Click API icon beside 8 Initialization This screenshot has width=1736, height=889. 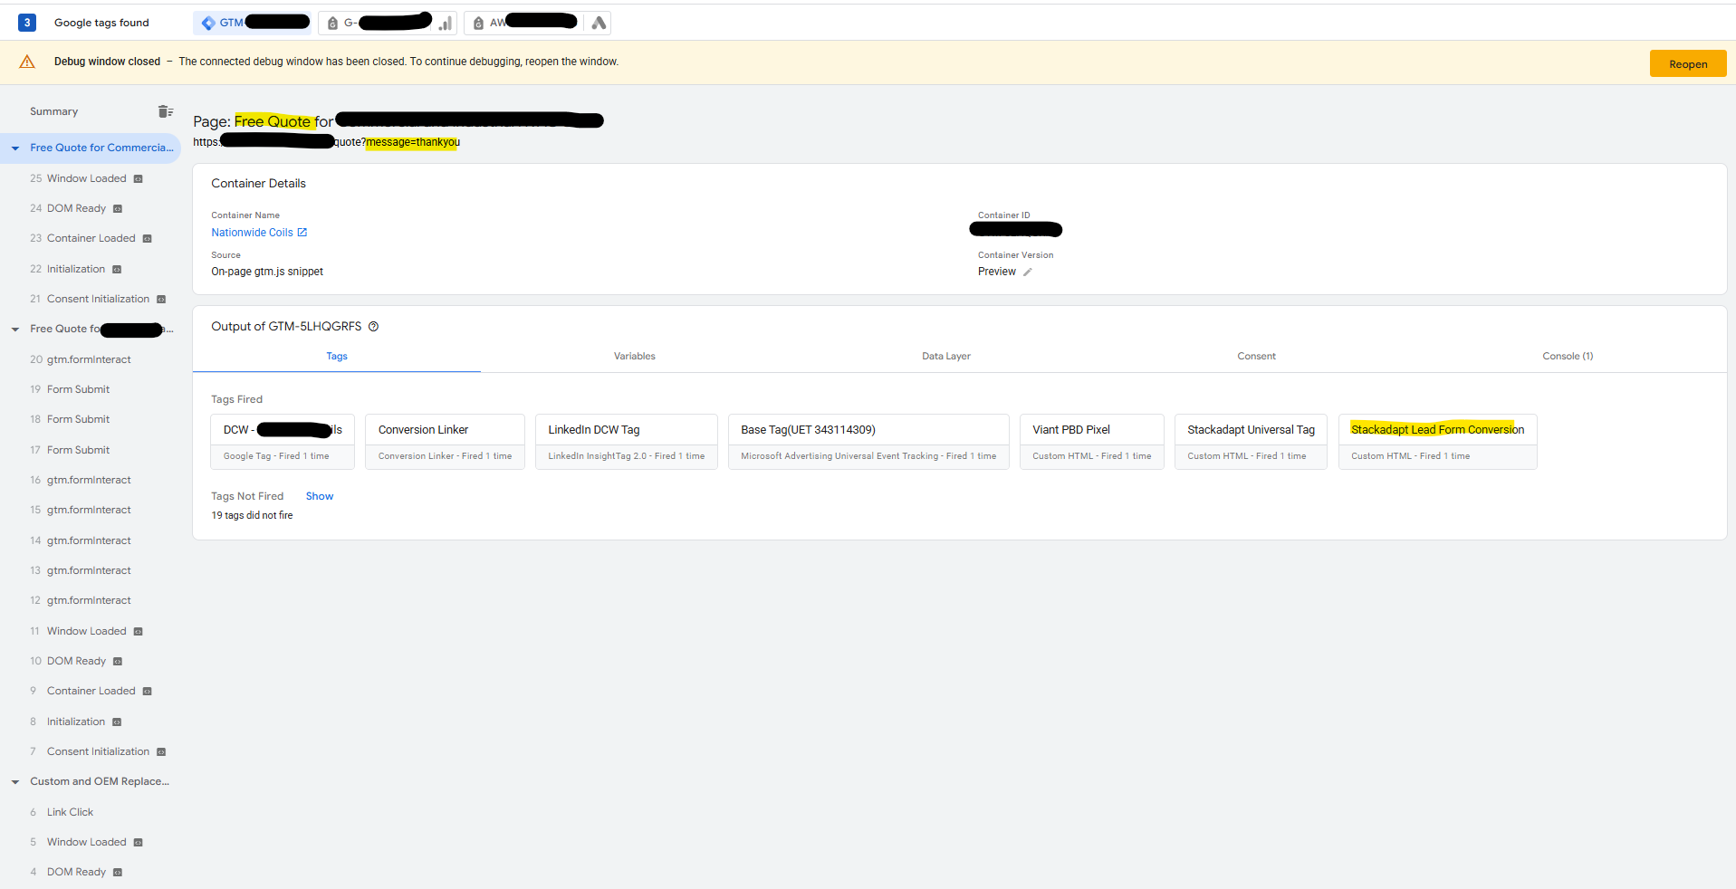click(x=117, y=722)
